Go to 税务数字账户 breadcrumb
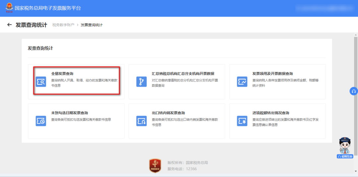358x177 pixels. (63, 25)
